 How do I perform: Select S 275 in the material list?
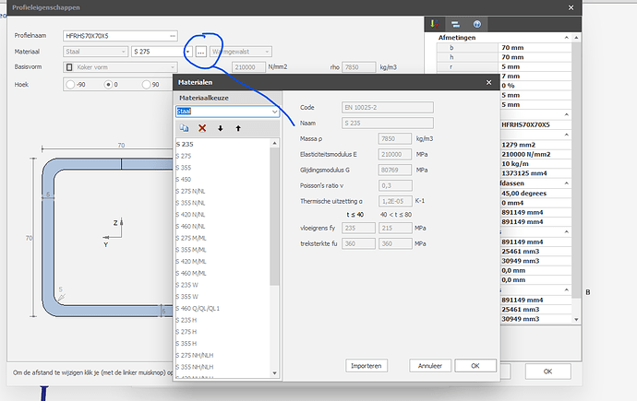point(222,156)
